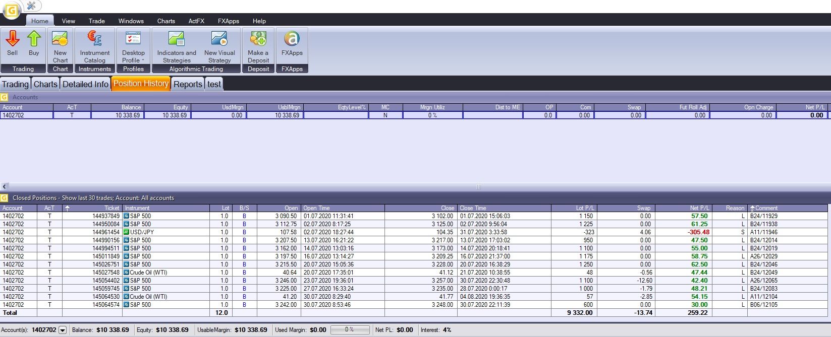
Task: Open the Trade menu
Action: click(x=97, y=21)
